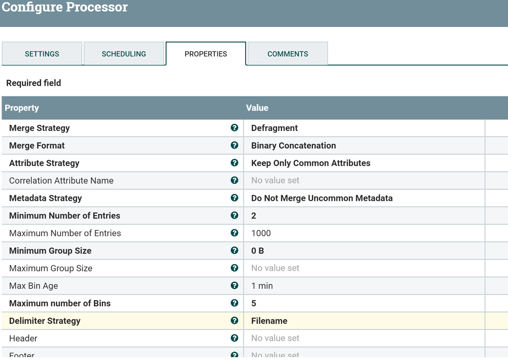The height and width of the screenshot is (361, 508).
Task: Select the Properties tab
Action: point(206,54)
